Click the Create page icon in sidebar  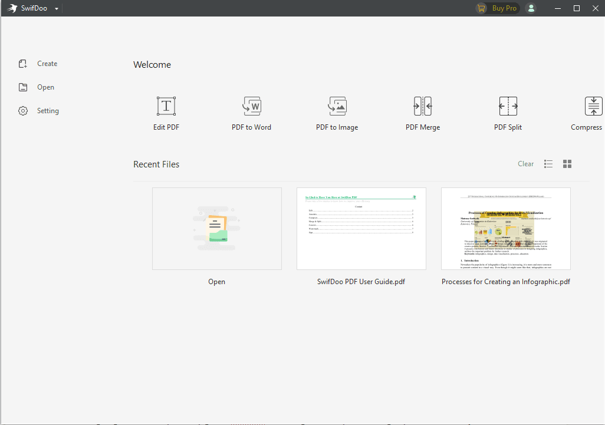tap(22, 63)
